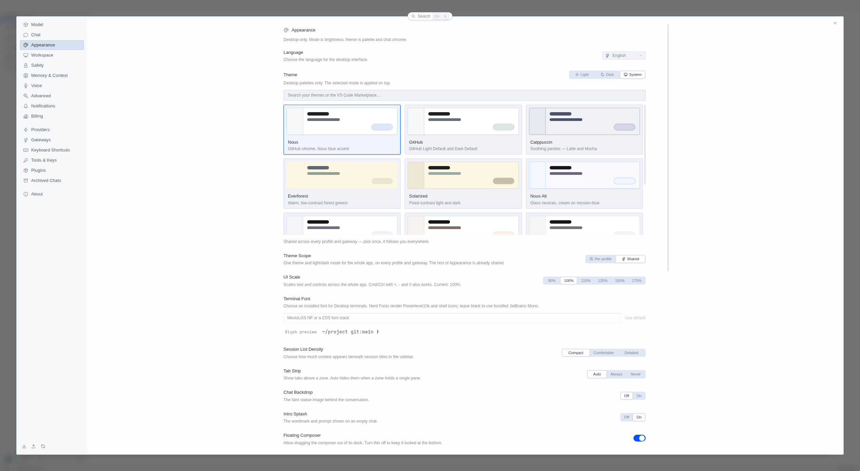
Task: Go to the Gateways section
Action: click(52, 140)
